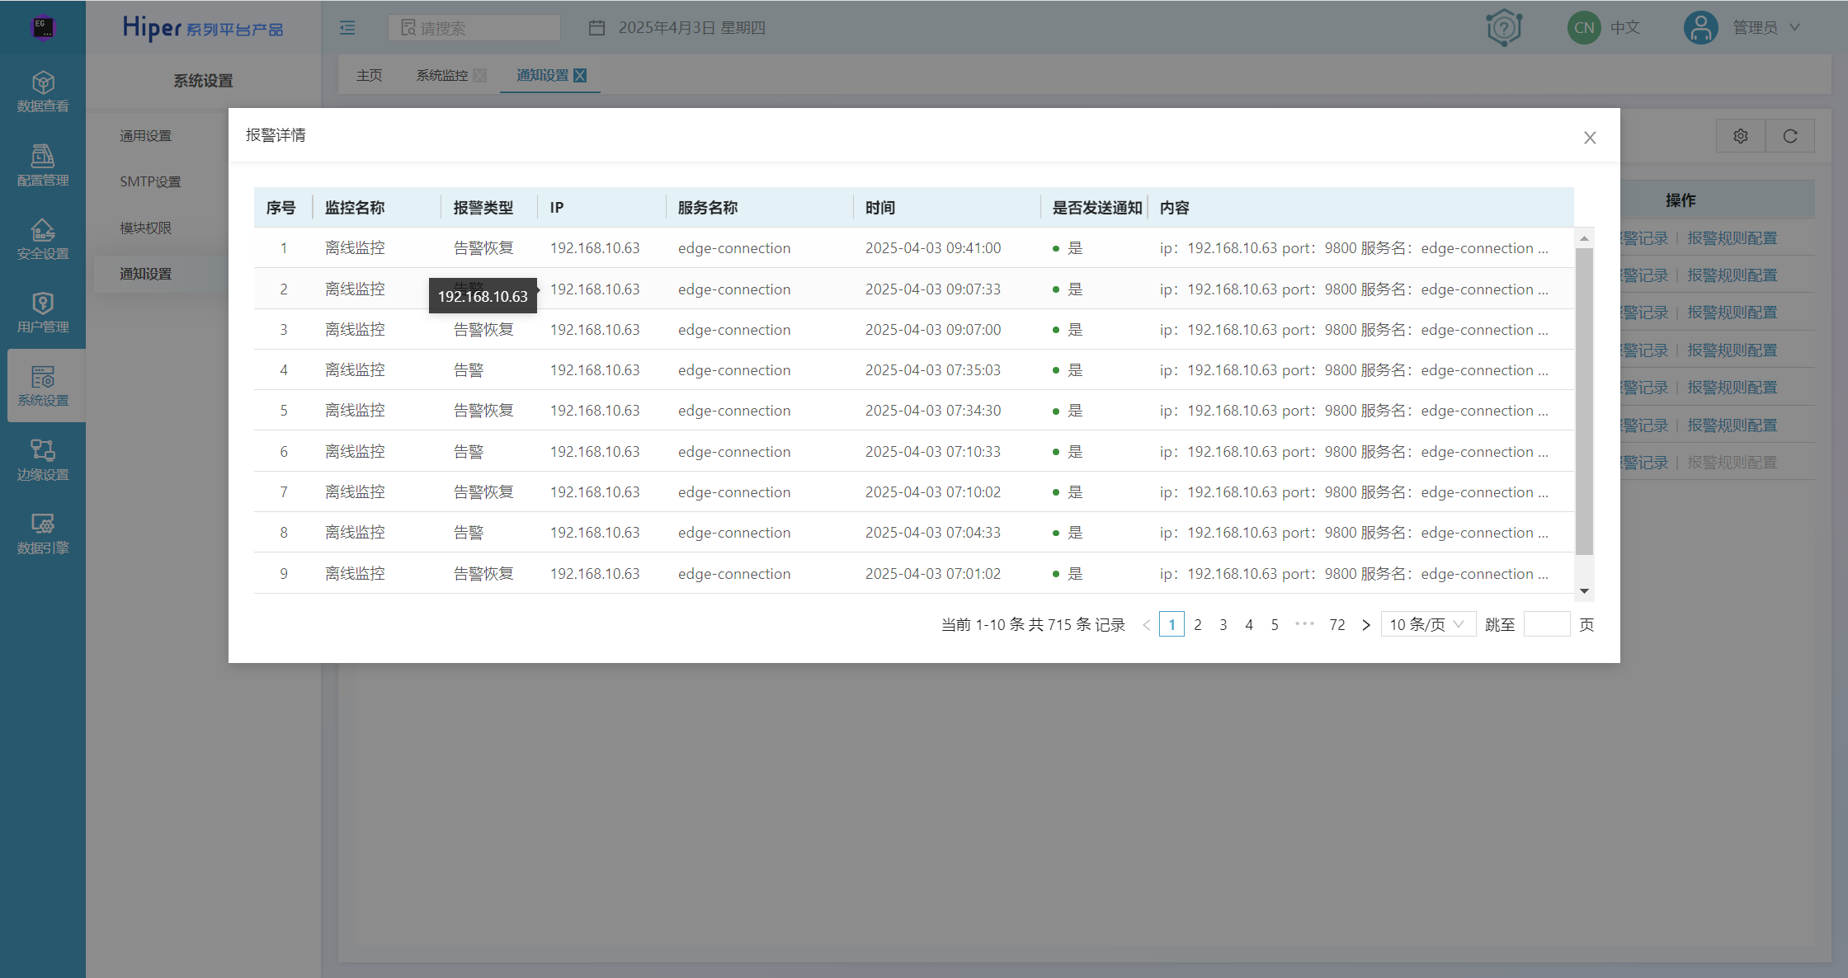Close the 系统监控 tab with its X
Viewport: 1848px width, 978px height.
tap(480, 76)
